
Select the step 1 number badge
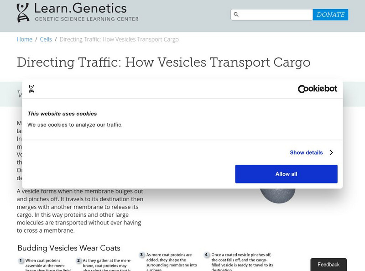click(x=21, y=261)
